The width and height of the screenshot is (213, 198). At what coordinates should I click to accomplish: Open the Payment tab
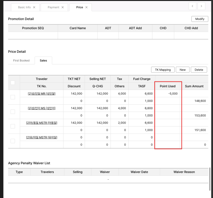click(53, 7)
